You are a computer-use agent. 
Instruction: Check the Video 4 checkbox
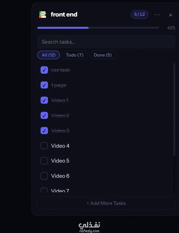tap(44, 146)
